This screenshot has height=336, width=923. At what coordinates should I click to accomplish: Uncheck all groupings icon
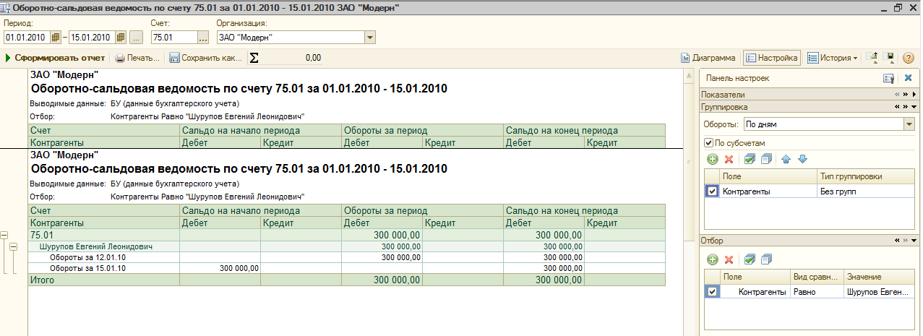pos(767,158)
